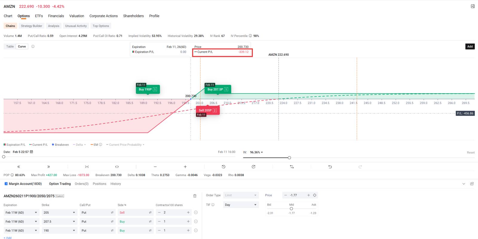Toggle Call/Put swap on 207.5 row
The image size is (478, 239).
[112, 221]
